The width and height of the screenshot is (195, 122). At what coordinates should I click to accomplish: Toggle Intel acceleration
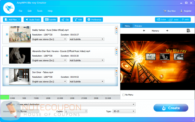coord(174,20)
